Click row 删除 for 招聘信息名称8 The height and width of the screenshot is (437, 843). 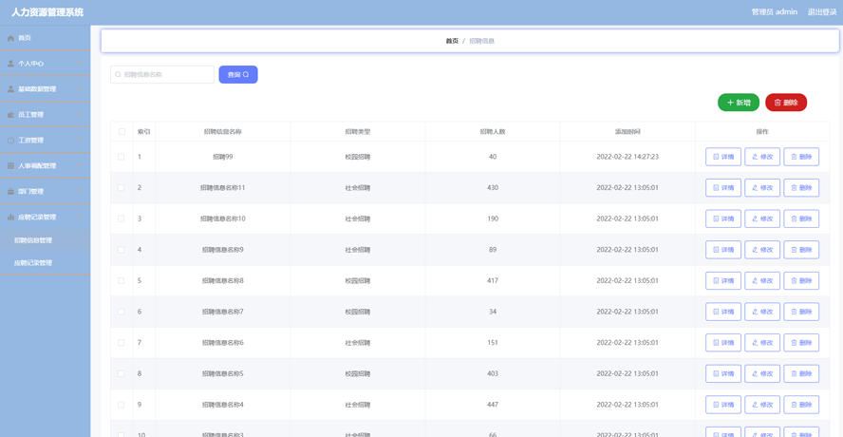click(801, 281)
